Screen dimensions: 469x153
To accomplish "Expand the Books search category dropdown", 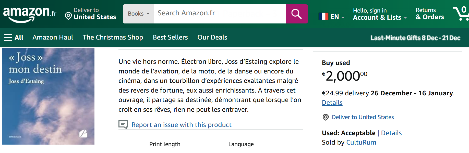I will pos(138,14).
